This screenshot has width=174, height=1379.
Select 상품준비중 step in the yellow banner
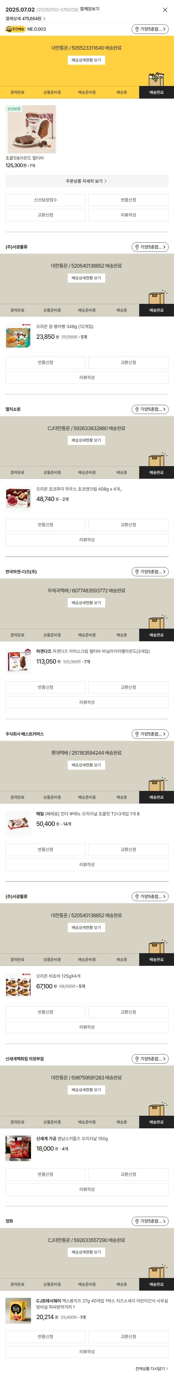[x=52, y=93]
